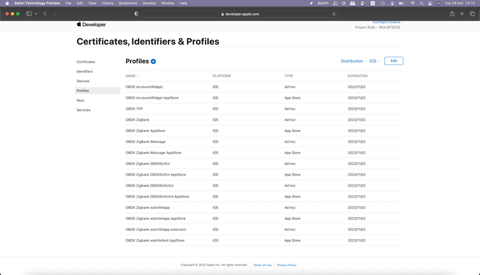480x275 pixels.
Task: Open the Distribution filter dropdown
Action: 353,61
